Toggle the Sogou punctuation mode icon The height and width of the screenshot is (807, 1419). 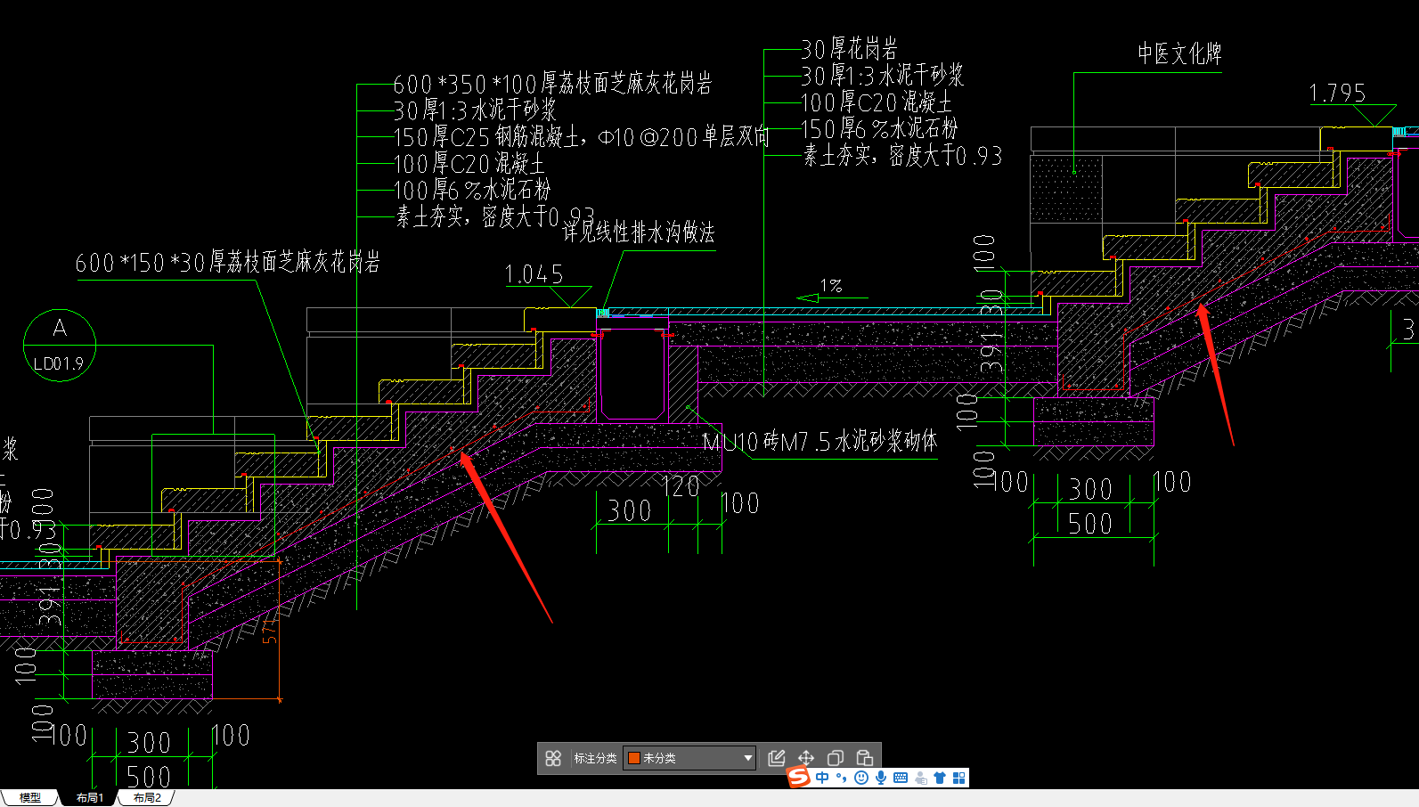tap(842, 778)
